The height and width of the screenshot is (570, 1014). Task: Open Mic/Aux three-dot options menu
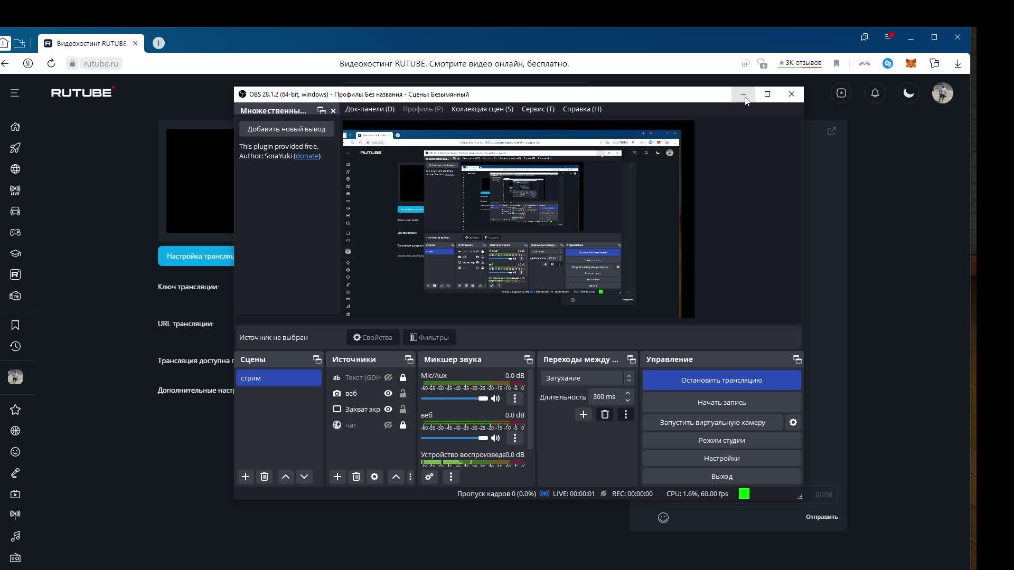(515, 399)
